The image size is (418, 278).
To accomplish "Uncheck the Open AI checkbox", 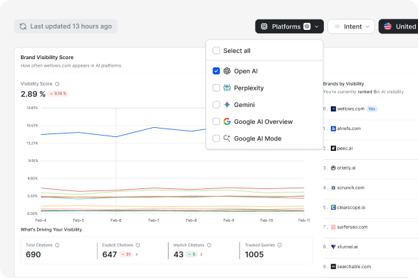I will pos(216,71).
